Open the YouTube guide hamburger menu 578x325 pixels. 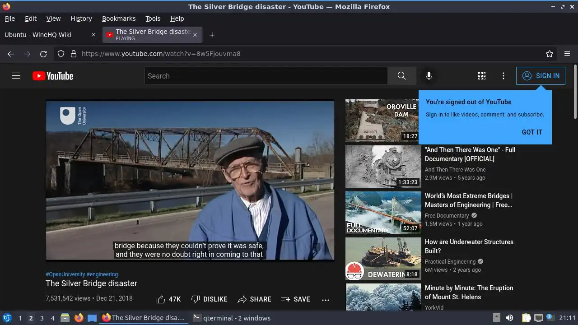click(16, 76)
